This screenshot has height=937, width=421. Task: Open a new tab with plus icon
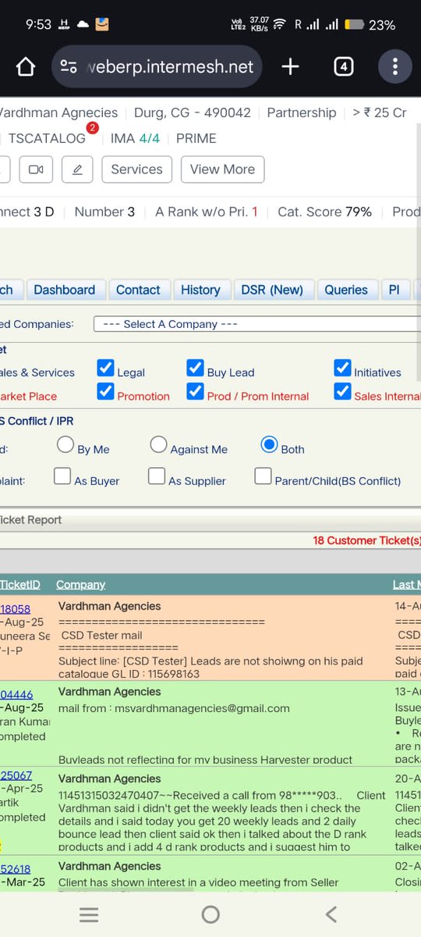tap(290, 67)
